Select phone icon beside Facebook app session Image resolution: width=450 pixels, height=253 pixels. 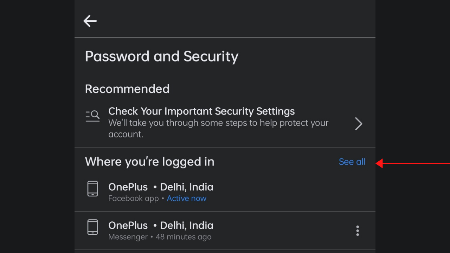[x=93, y=189]
